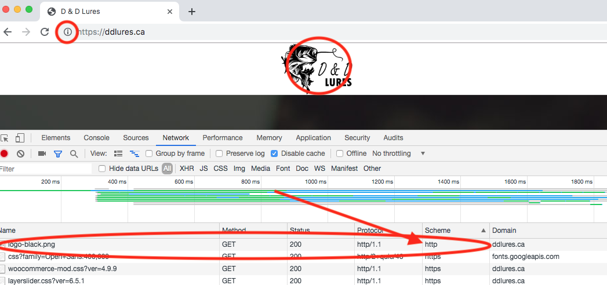
Task: Sort by the Name column header
Action: point(109,231)
